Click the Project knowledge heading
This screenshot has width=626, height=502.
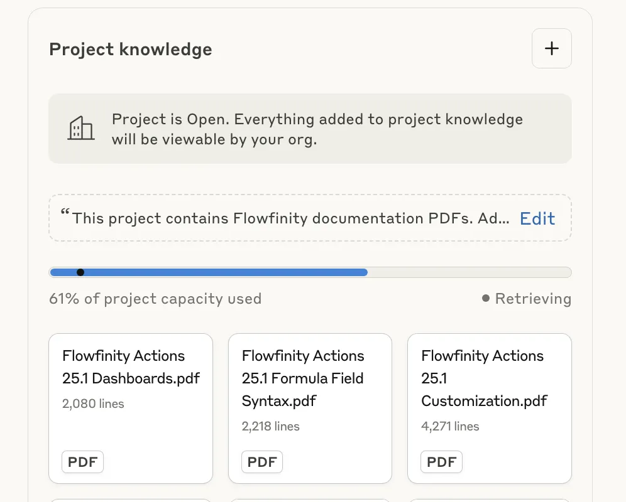pyautogui.click(x=130, y=49)
